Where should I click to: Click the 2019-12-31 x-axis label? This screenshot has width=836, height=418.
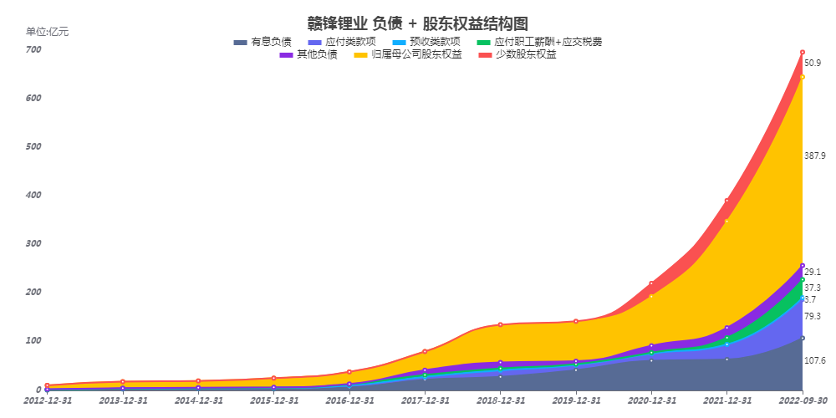pyautogui.click(x=576, y=400)
